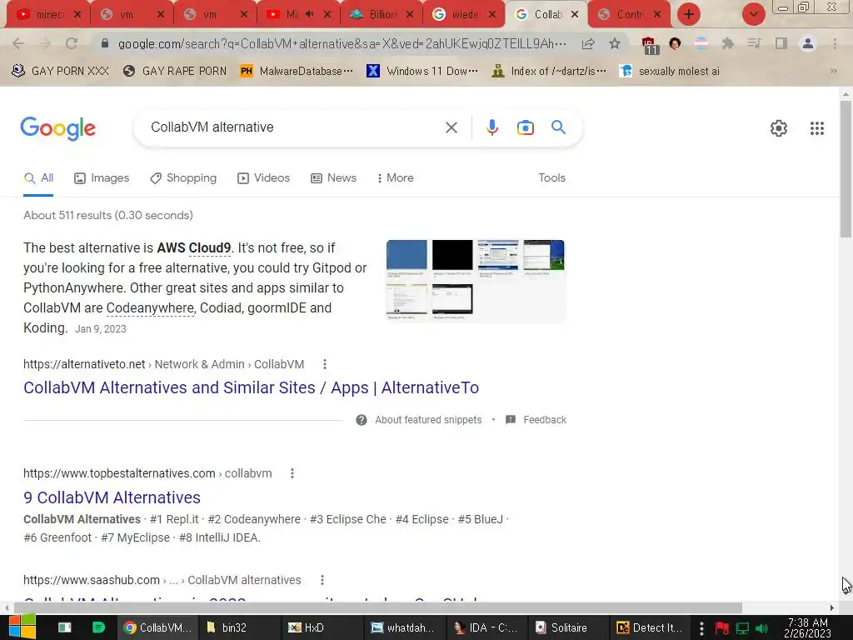Switch to the Billion browser tab
Screen dimensions: 853x640
[381, 15]
